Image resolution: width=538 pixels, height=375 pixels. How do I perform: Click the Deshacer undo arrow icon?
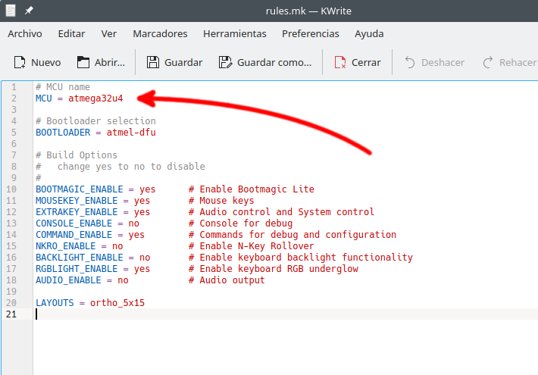tap(410, 62)
